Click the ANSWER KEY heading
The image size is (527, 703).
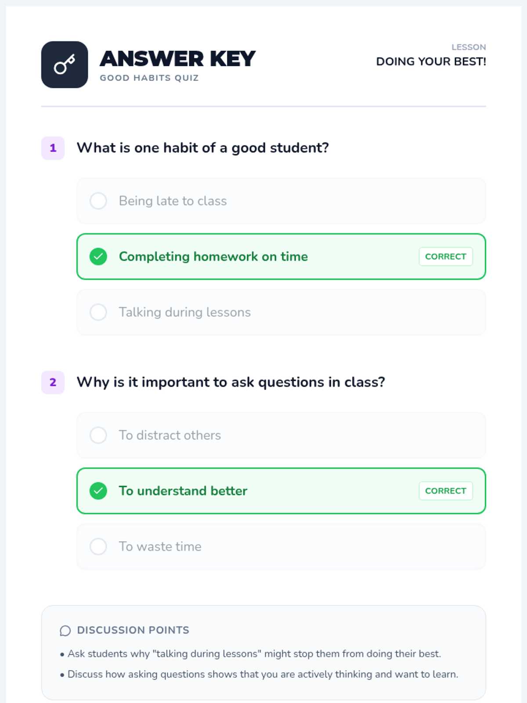(x=177, y=59)
